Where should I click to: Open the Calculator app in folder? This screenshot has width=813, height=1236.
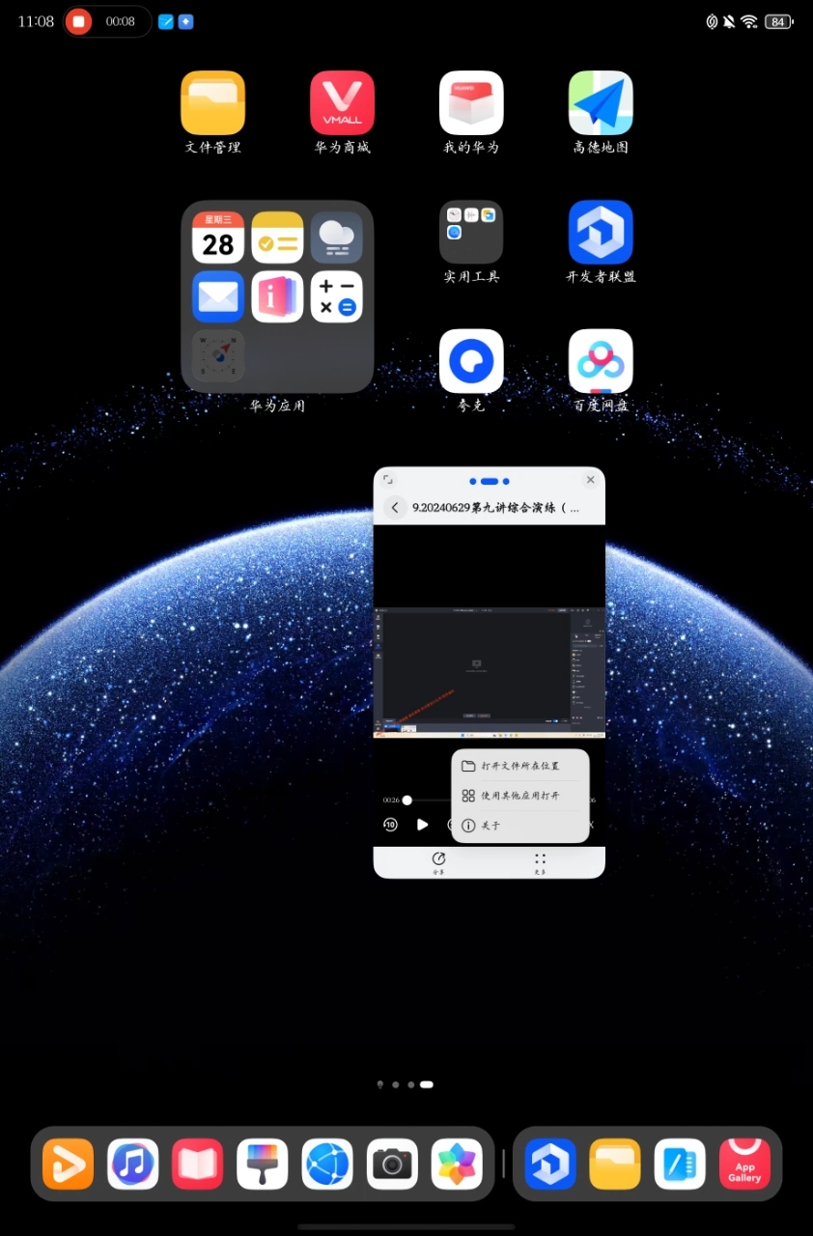click(x=337, y=296)
